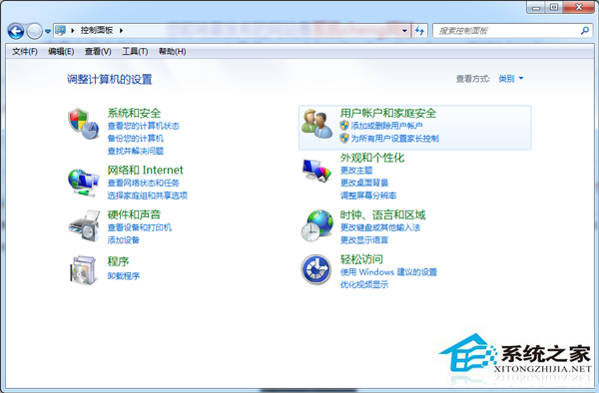599x393 pixels.
Task: Click 查找并解决问题 link
Action: click(x=135, y=151)
